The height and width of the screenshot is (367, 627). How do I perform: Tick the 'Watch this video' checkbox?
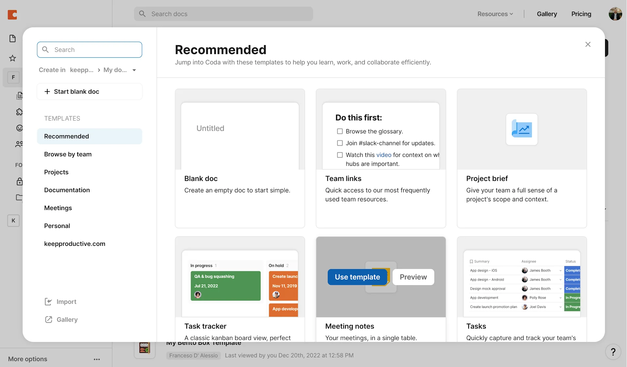point(340,155)
